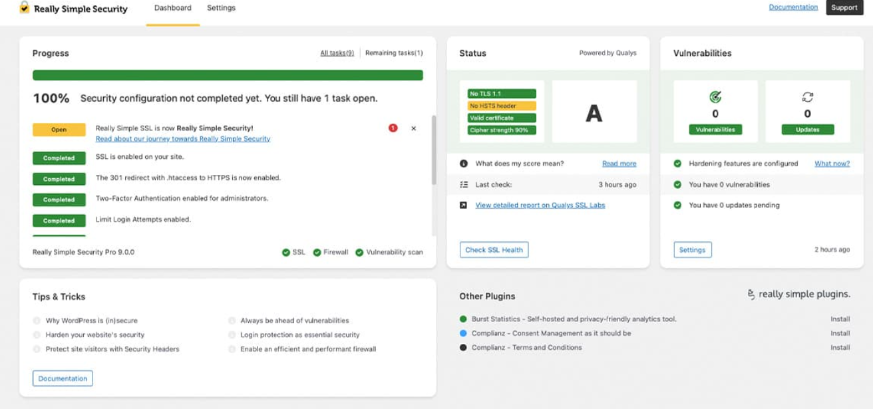Click bullet icon for 'Login protection as essential security'
This screenshot has width=873, height=409.
[232, 335]
